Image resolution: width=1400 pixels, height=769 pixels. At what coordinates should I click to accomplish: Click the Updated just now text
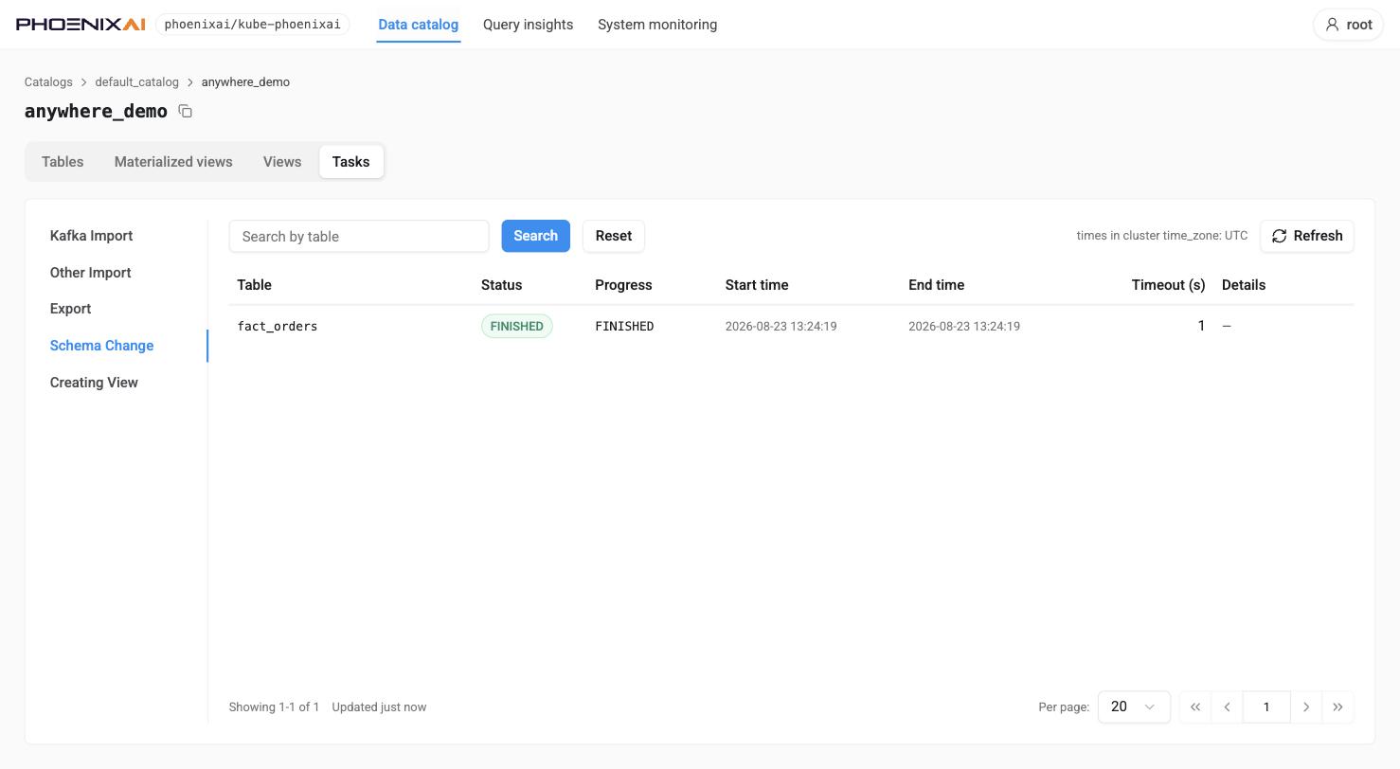379,707
